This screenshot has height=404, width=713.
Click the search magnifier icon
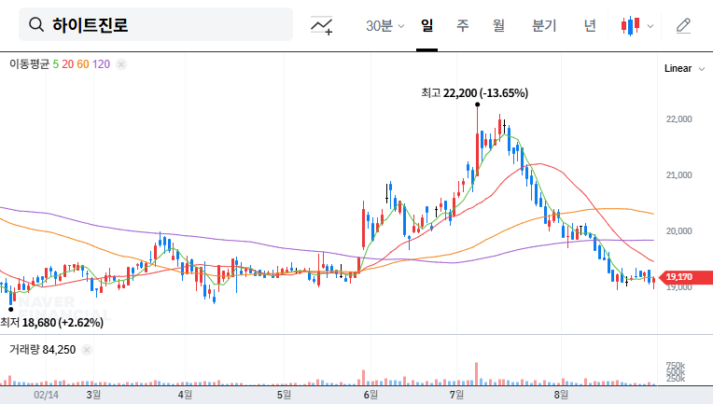click(x=36, y=24)
